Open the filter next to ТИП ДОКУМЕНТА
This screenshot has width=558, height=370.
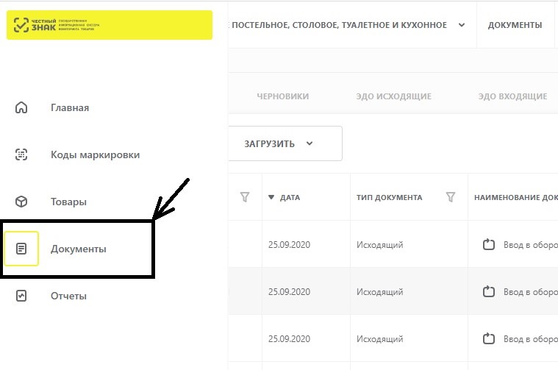(451, 197)
